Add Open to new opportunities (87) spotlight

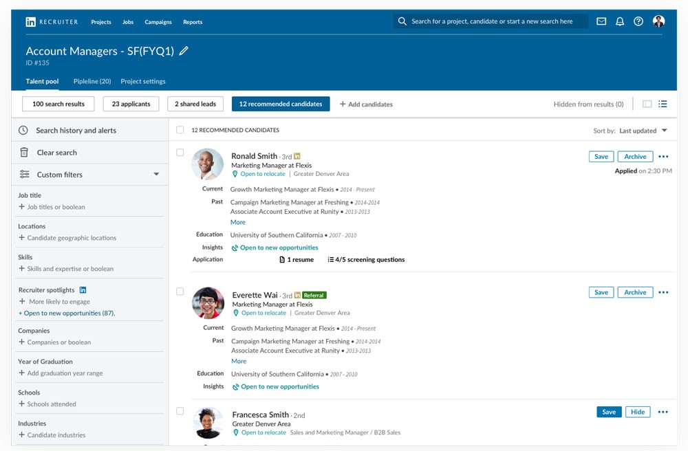(x=66, y=313)
